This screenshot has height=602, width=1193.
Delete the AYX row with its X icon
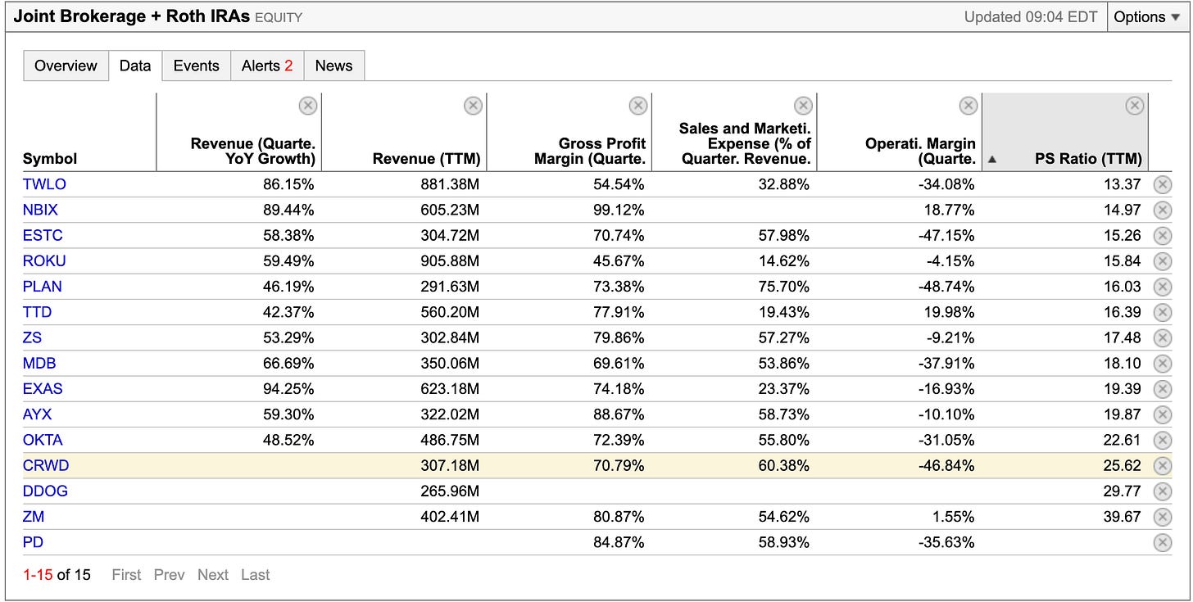coord(1162,414)
